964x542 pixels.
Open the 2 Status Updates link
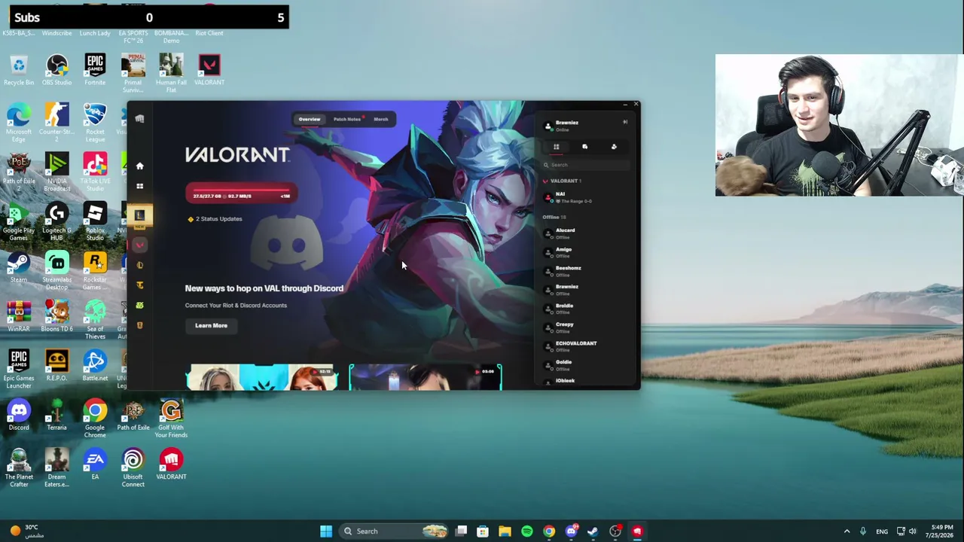tap(215, 219)
